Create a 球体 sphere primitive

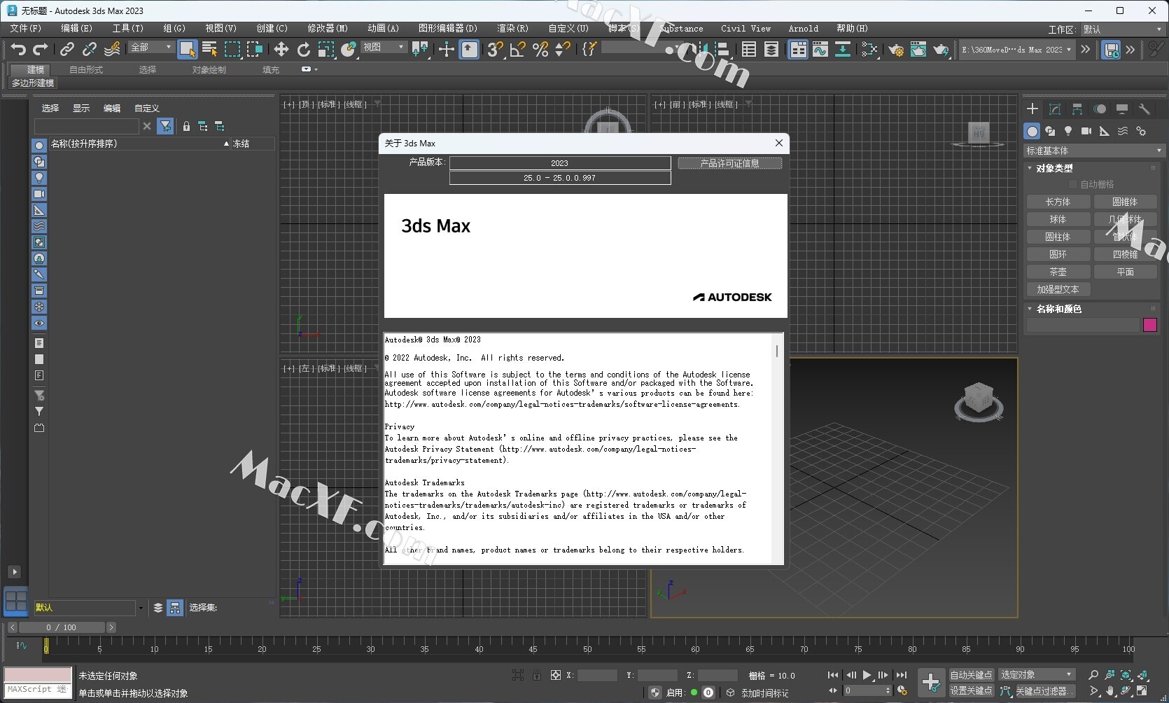click(x=1058, y=219)
